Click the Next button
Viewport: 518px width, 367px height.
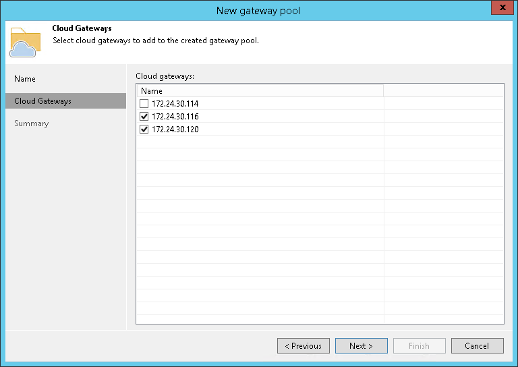coord(362,346)
